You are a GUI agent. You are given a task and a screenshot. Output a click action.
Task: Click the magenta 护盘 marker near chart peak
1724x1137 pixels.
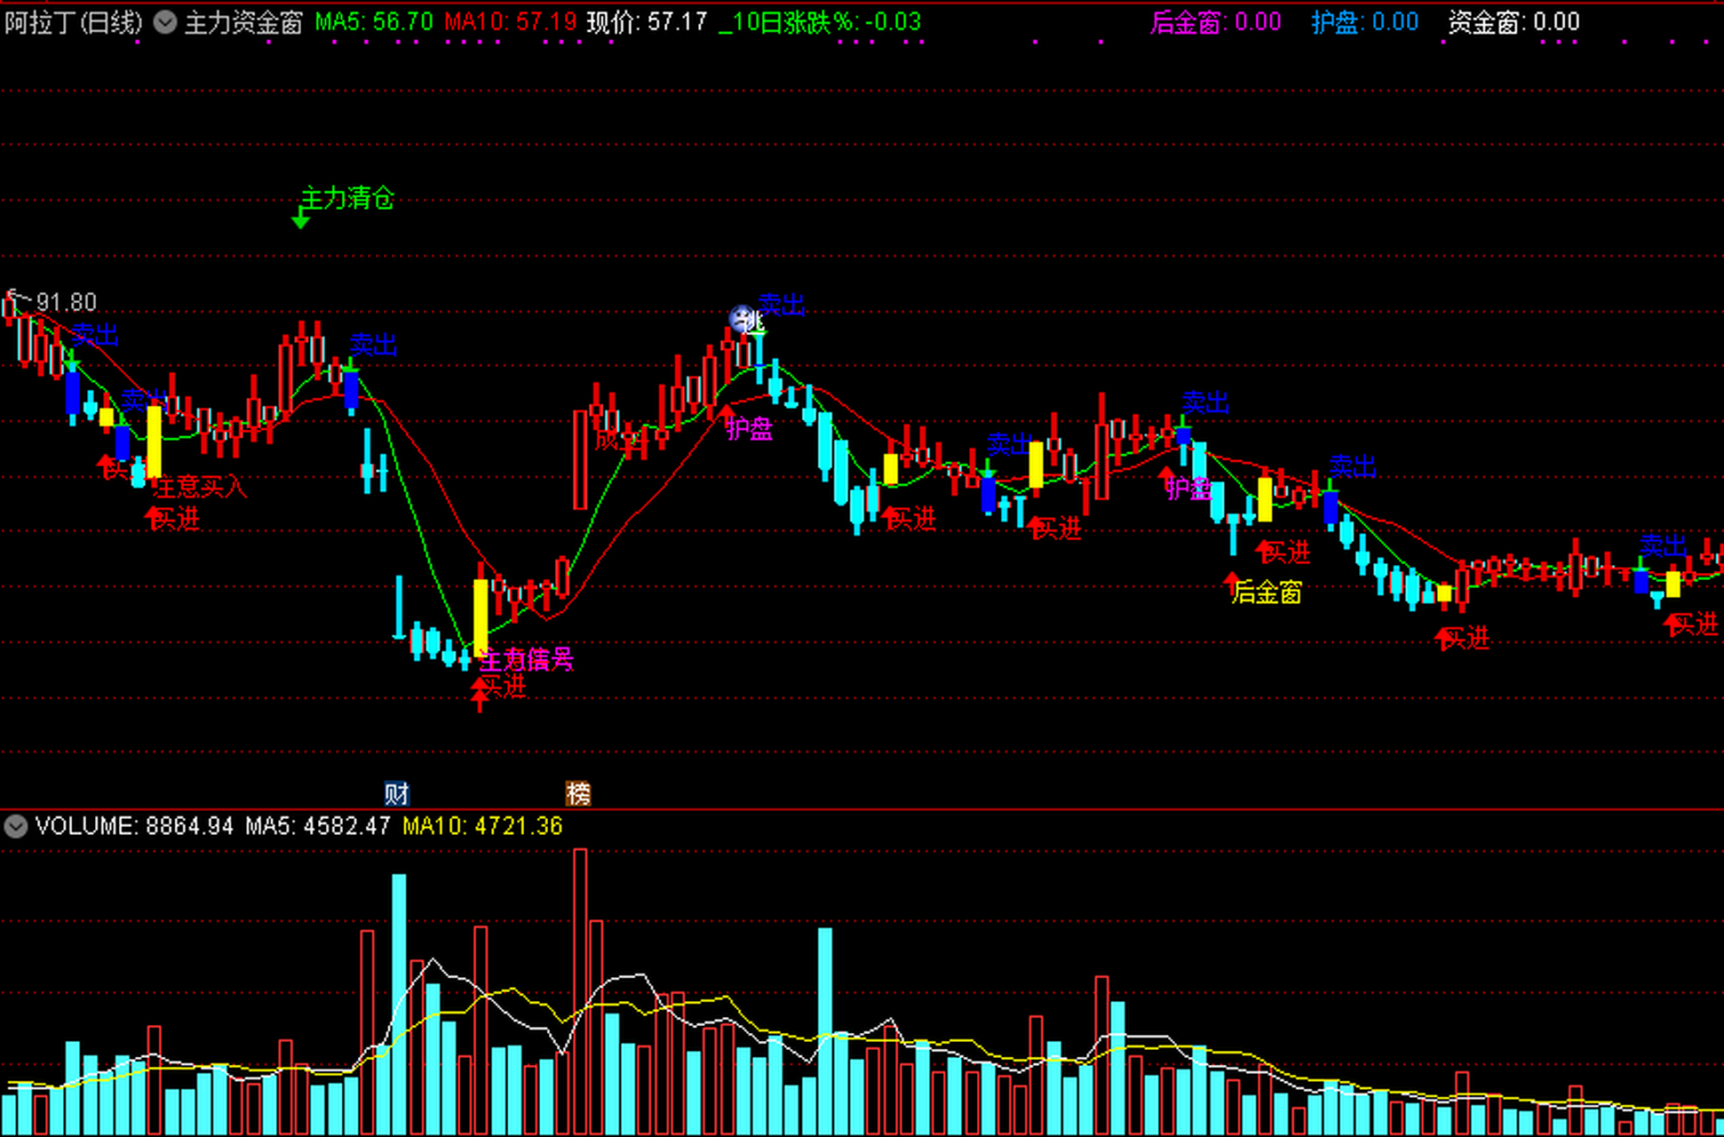(x=749, y=429)
